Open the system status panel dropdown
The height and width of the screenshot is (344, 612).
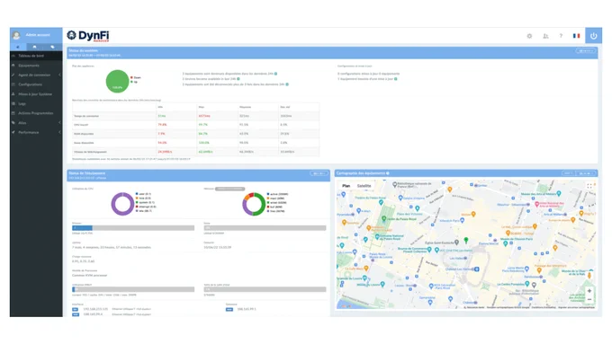point(585,50)
